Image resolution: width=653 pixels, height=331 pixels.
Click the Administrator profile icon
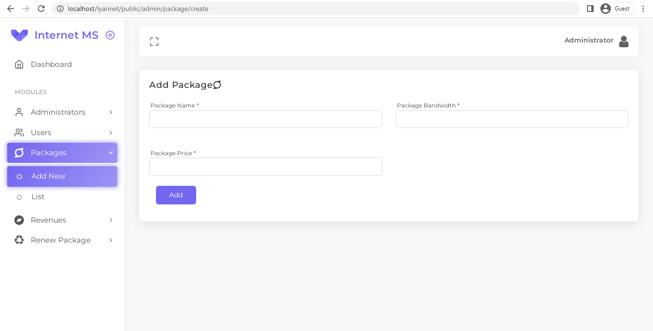624,41
